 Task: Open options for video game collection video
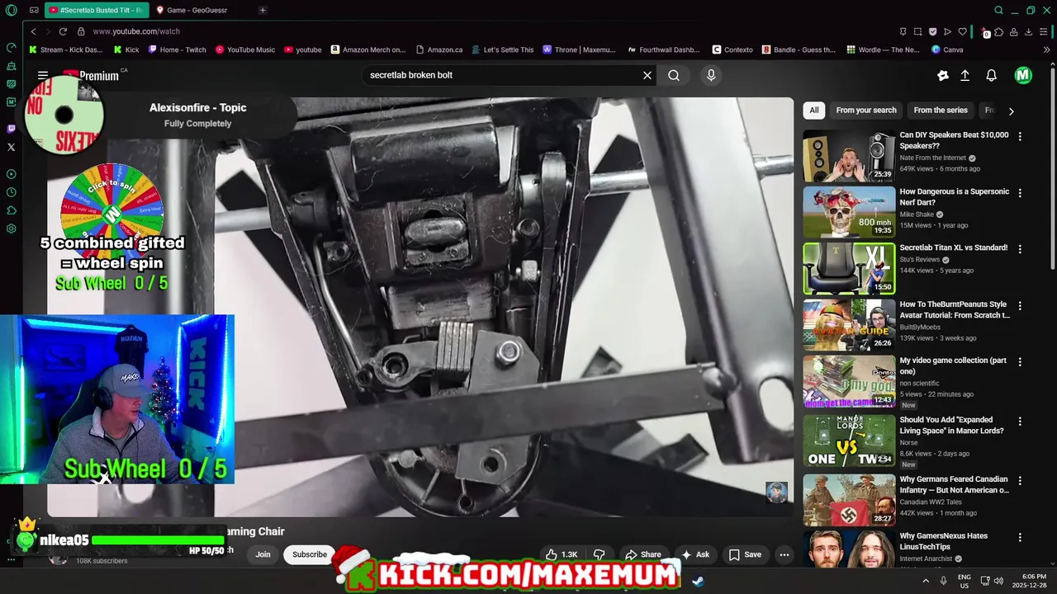pos(1020,362)
